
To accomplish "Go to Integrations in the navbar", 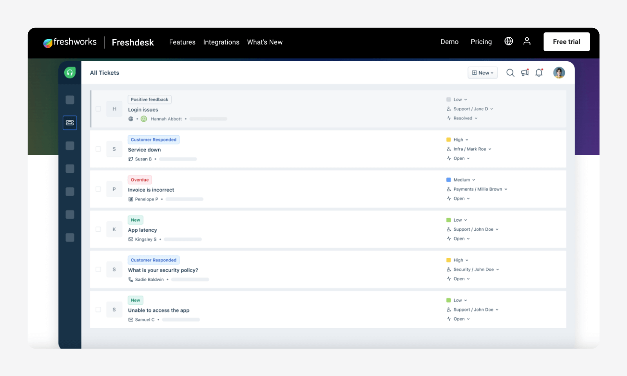I will pyautogui.click(x=221, y=42).
